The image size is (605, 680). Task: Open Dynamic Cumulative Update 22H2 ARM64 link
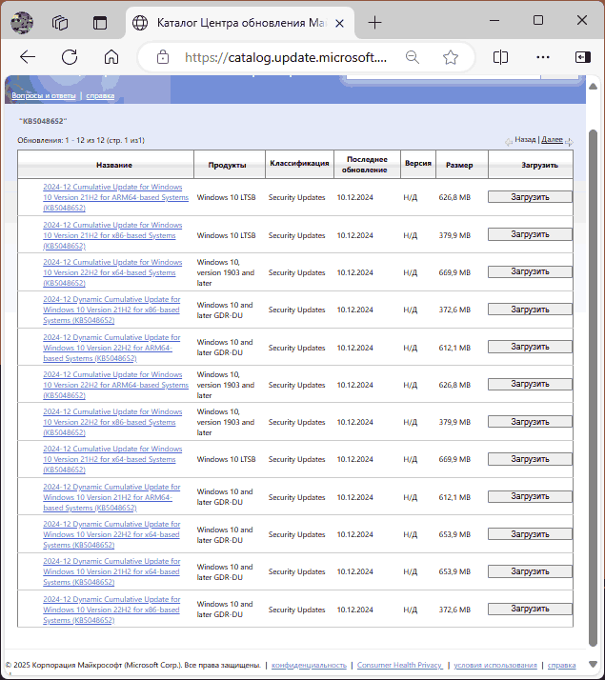111,348
